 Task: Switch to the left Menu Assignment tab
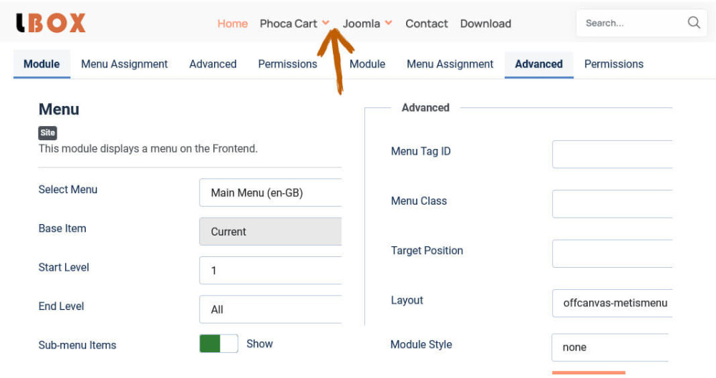[x=124, y=64]
